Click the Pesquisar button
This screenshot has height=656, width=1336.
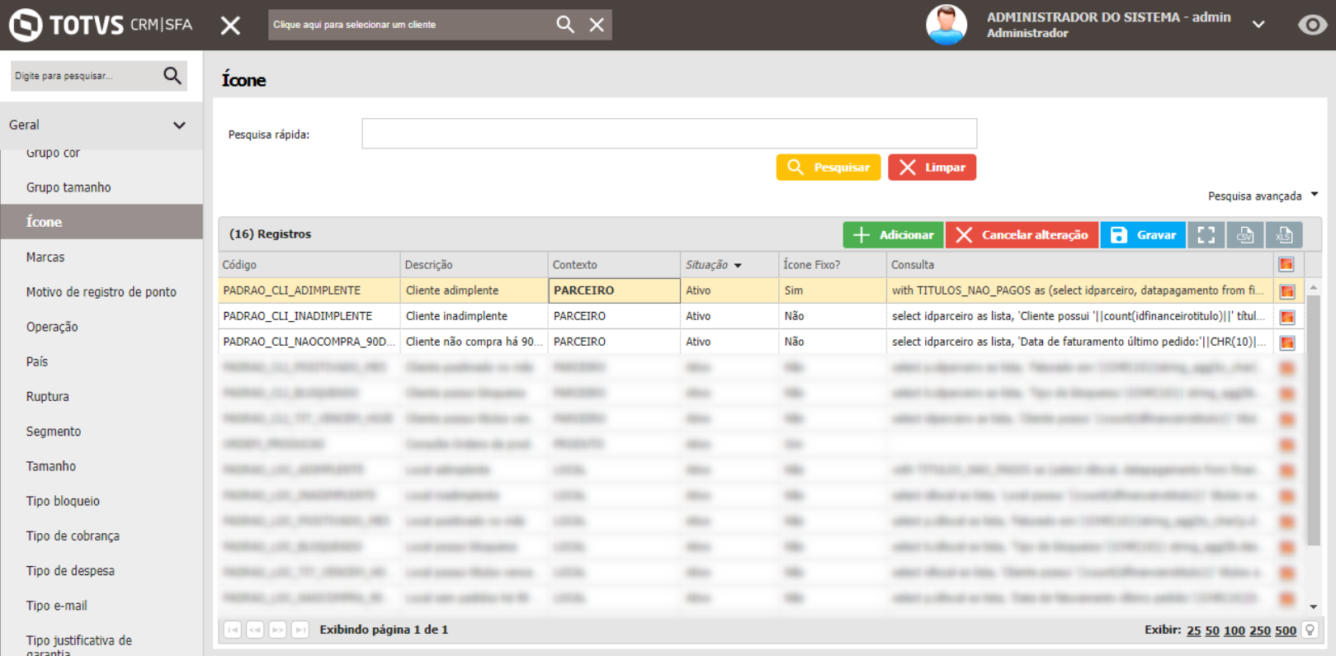click(x=829, y=168)
